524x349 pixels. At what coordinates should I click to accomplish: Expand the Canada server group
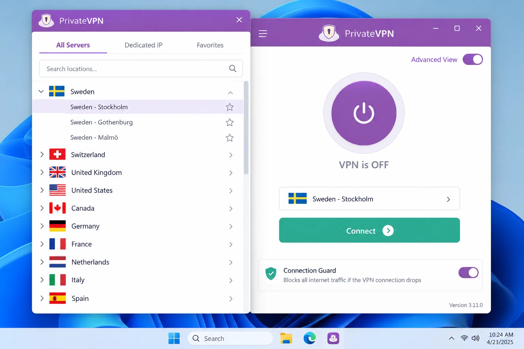click(42, 208)
